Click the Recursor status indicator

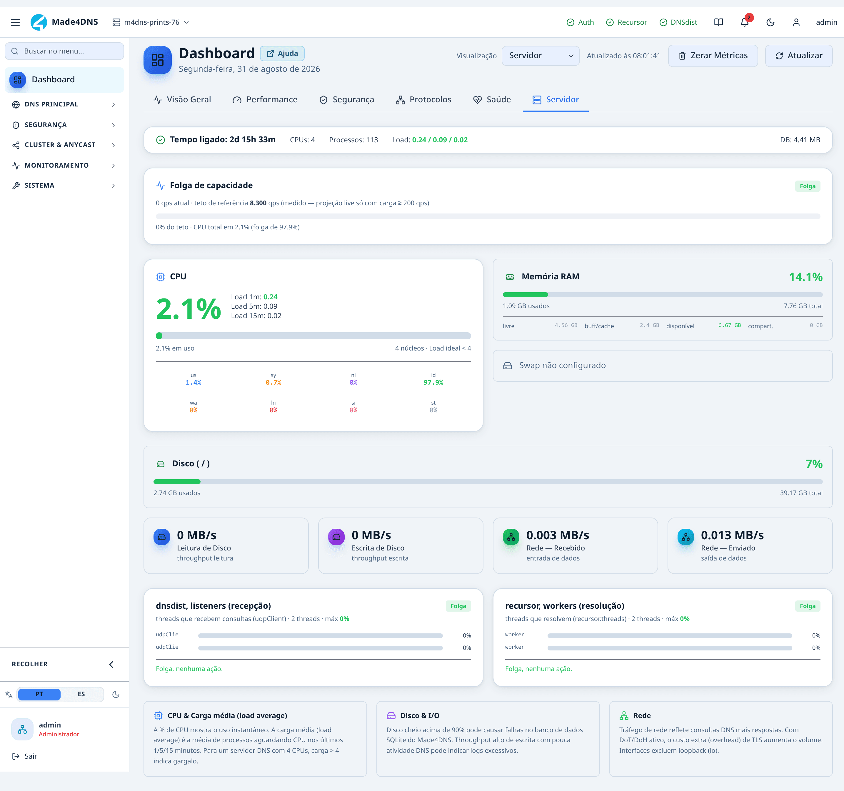(x=626, y=22)
